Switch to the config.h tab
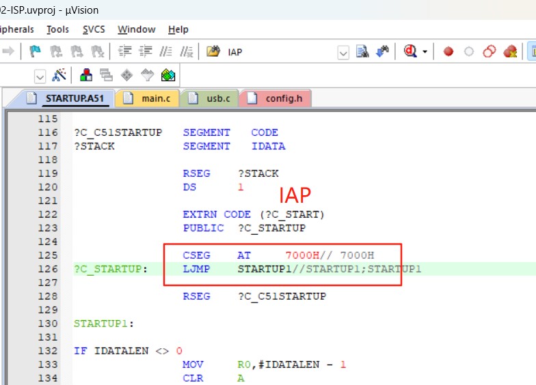The width and height of the screenshot is (536, 385). 276,98
